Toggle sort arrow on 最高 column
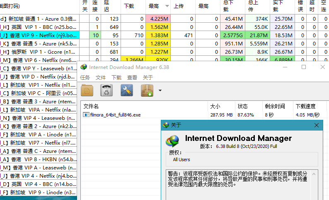 pos(167,6)
